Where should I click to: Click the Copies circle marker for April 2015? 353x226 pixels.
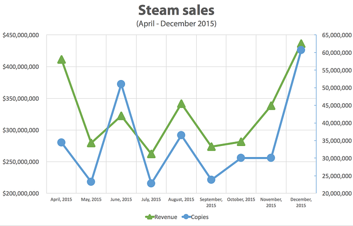tap(62, 142)
